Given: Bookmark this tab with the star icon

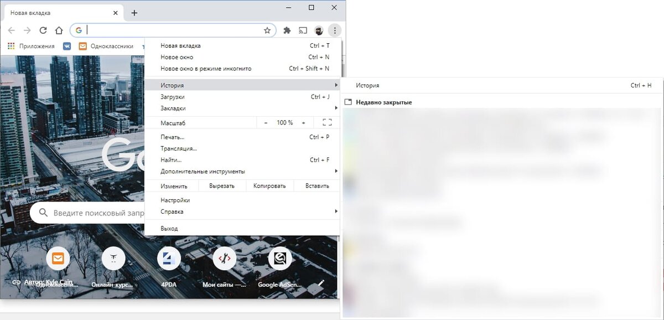Looking at the screenshot, I should coord(267,30).
